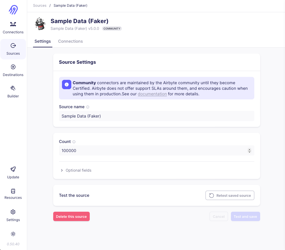Select the Sources sidebar icon

coord(13,49)
